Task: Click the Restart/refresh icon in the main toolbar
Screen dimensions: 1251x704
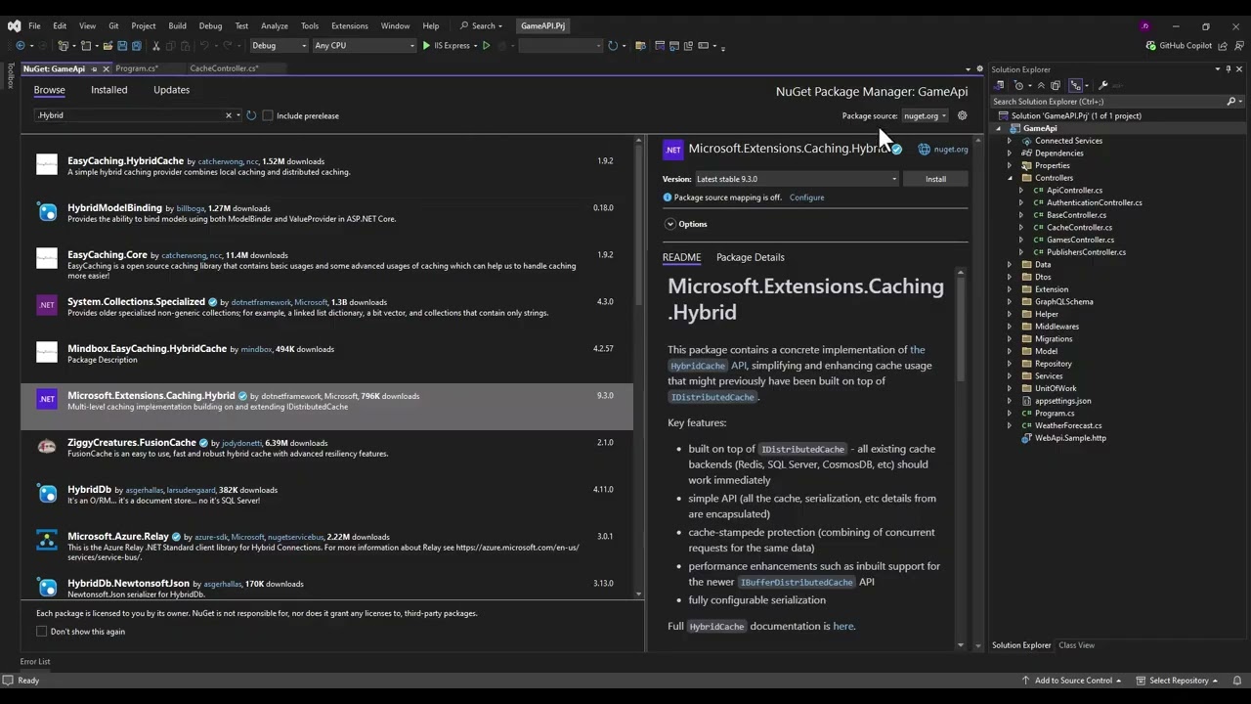Action: pos(613,46)
